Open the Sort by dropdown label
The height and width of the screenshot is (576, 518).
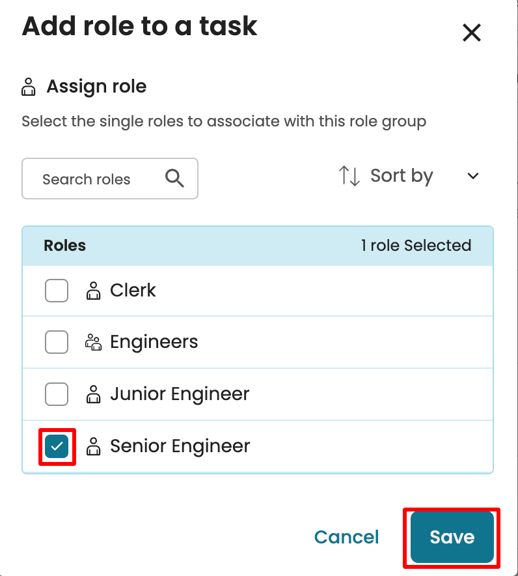point(402,176)
